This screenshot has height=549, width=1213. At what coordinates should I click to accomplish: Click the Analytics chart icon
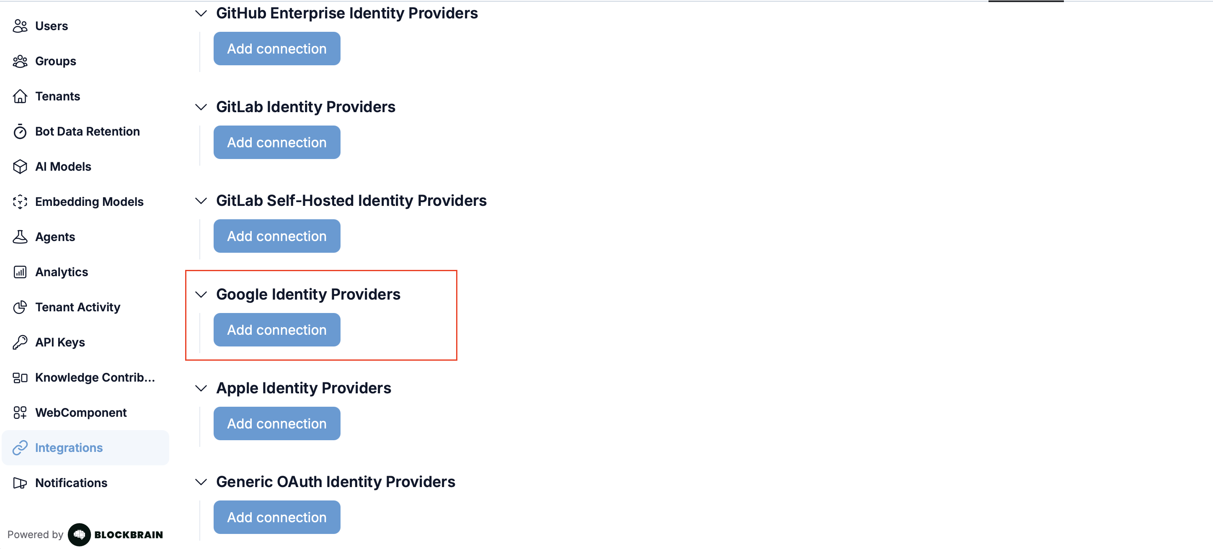coord(20,272)
